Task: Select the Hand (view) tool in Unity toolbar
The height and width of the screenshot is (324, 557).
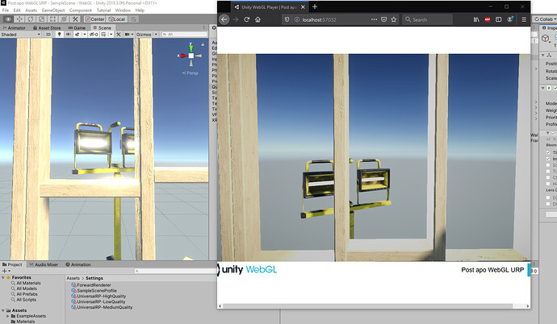Action: (x=8, y=19)
